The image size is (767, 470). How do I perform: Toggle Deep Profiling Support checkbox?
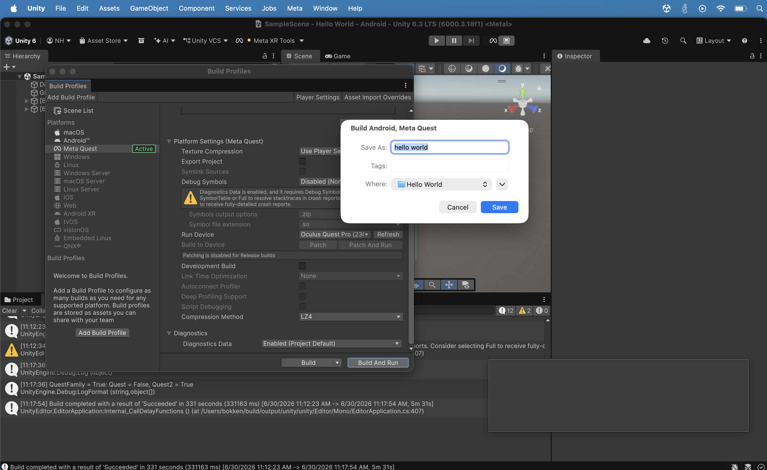coord(302,296)
